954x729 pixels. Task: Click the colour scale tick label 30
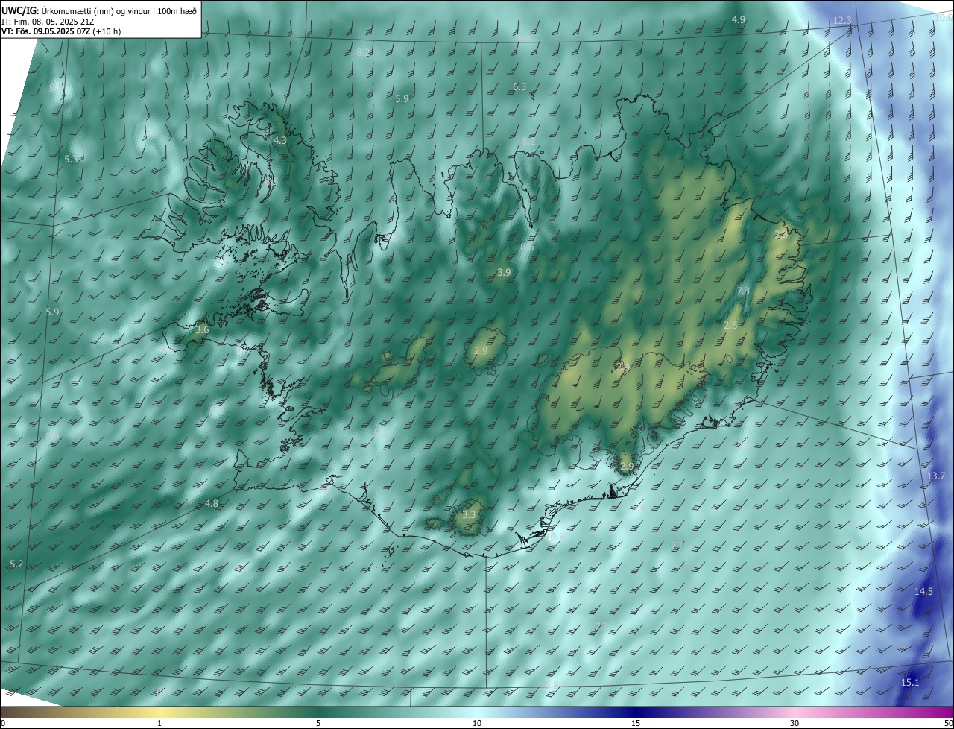click(x=795, y=723)
